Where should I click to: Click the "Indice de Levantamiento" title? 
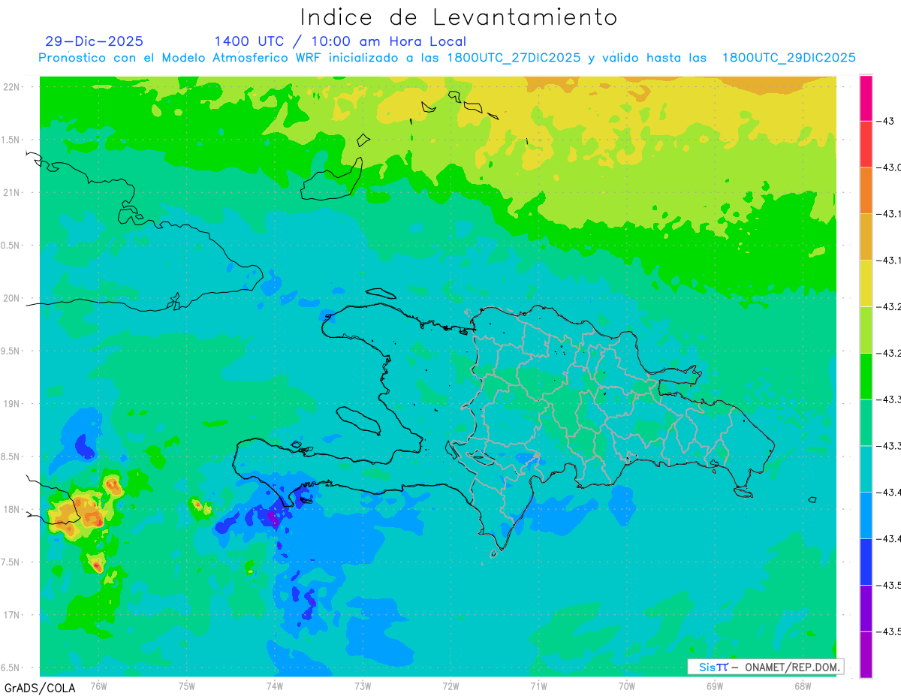point(459,17)
